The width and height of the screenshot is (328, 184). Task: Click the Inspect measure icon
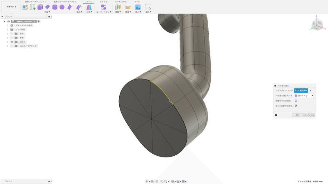[128, 7]
